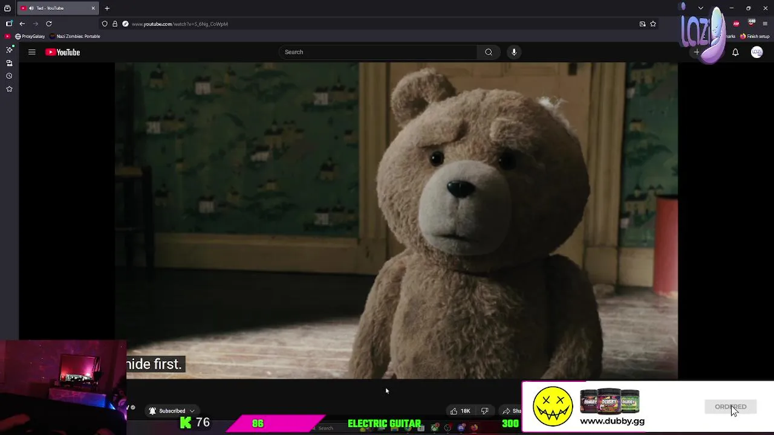This screenshot has width=774, height=435.
Task: Open the YouTube Create plus button
Action: 697,53
